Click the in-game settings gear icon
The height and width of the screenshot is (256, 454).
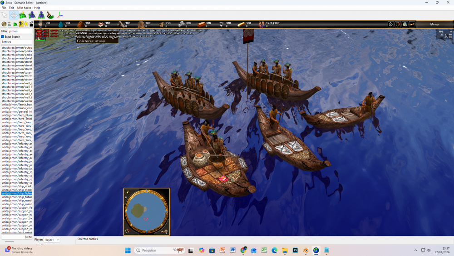[390, 24]
